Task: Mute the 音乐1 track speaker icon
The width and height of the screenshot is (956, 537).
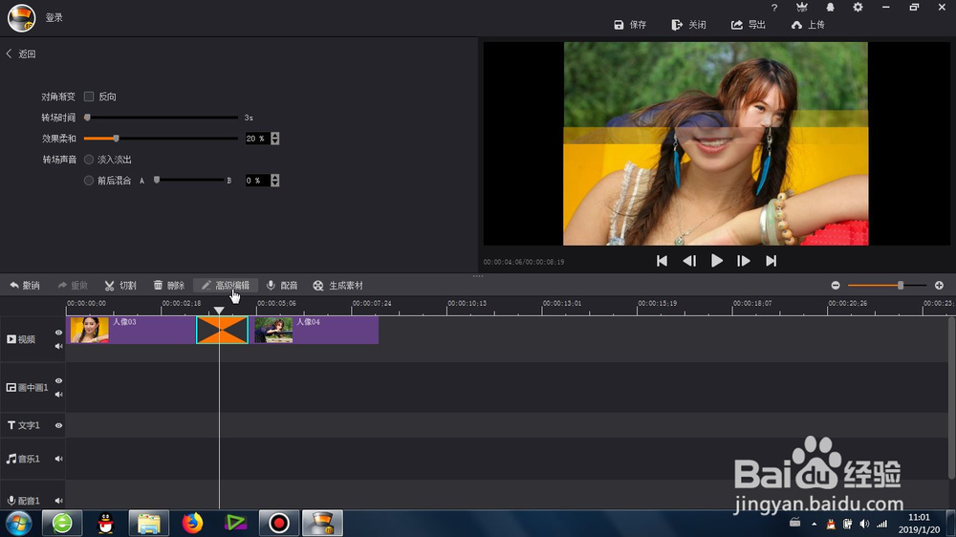Action: [x=58, y=459]
